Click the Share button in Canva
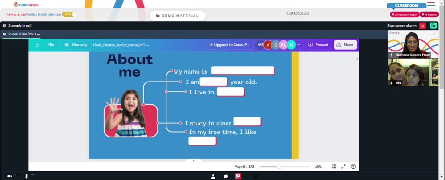445x180 pixels. point(345,45)
